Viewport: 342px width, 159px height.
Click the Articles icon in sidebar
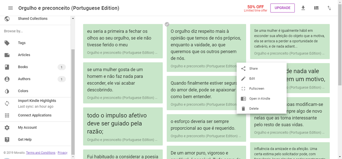point(7,55)
